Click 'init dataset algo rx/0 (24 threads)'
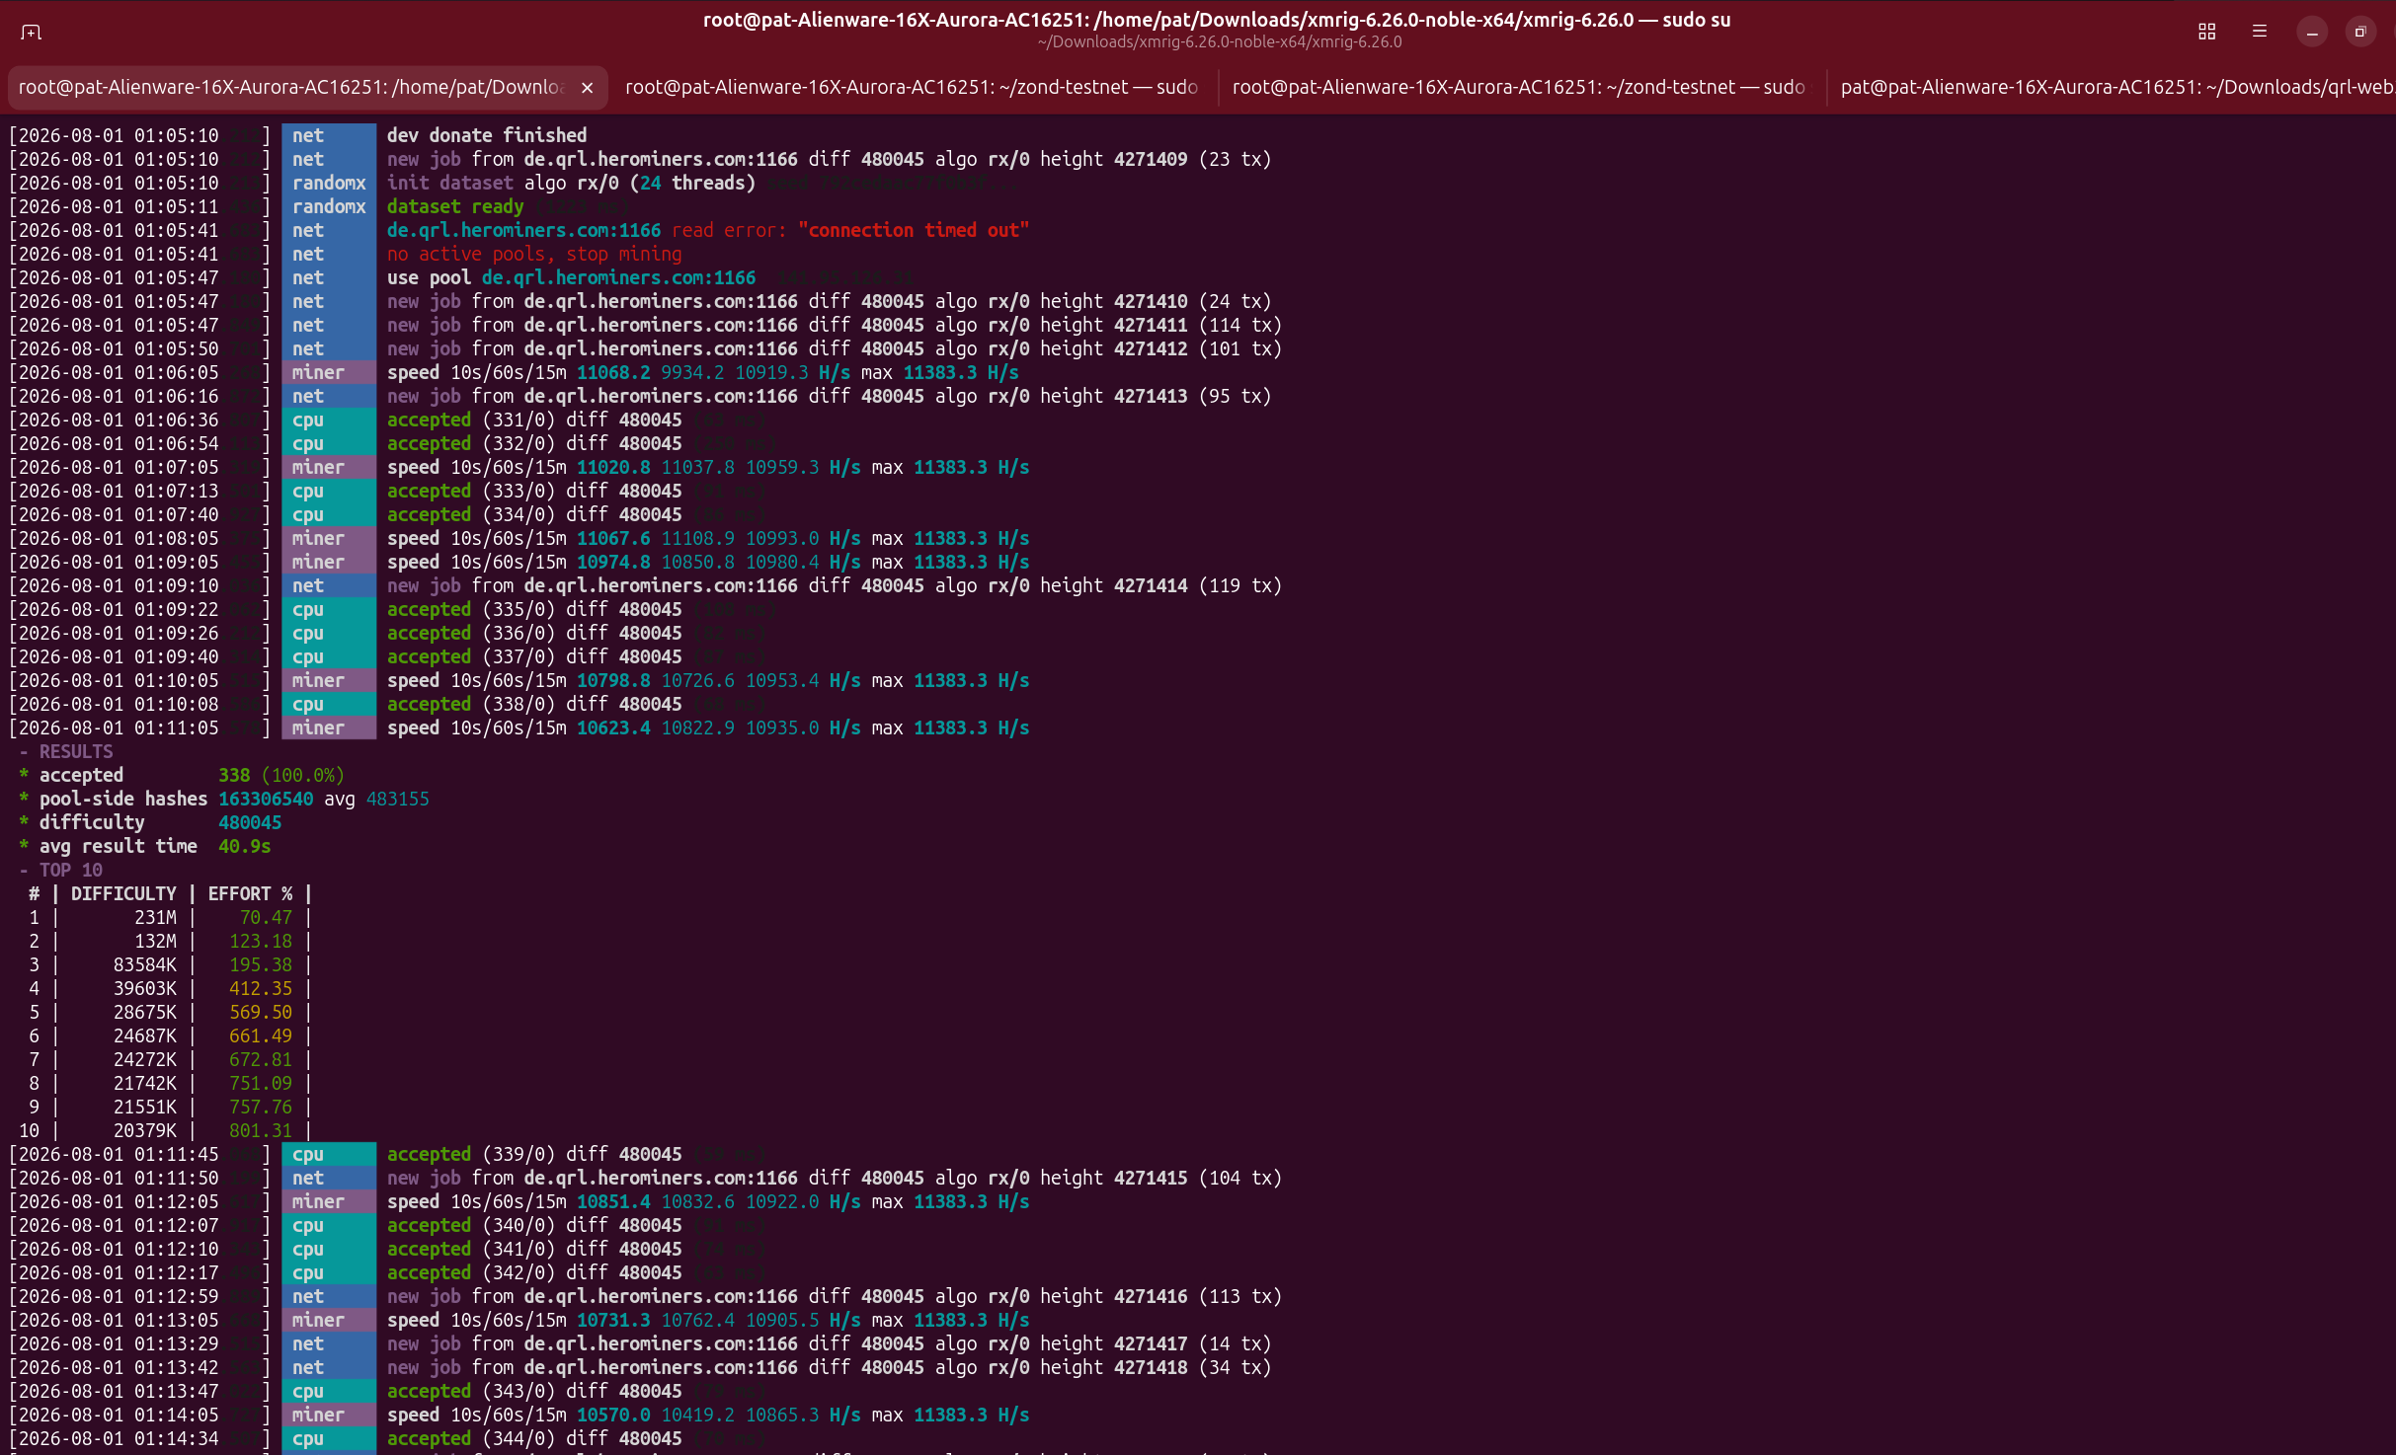This screenshot has height=1455, width=2396. tap(571, 183)
